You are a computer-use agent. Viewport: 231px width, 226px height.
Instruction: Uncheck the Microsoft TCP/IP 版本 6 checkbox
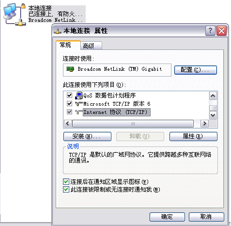pyautogui.click(x=69, y=103)
